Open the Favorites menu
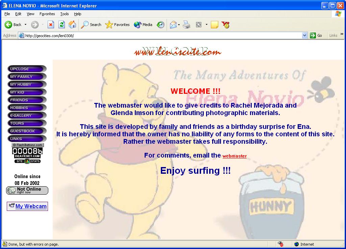This screenshot has width=346, height=249. (x=47, y=14)
